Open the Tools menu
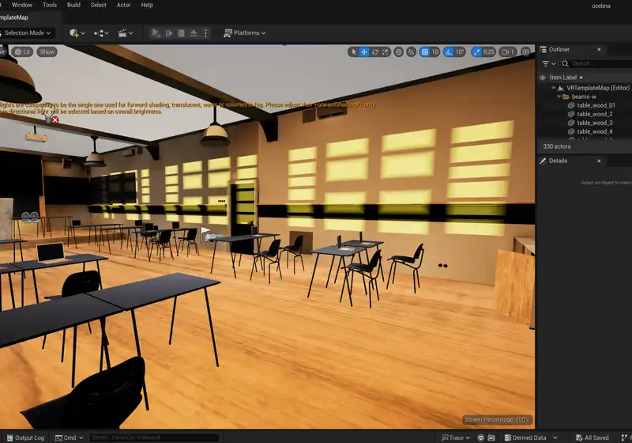632x443 pixels. 50,5
